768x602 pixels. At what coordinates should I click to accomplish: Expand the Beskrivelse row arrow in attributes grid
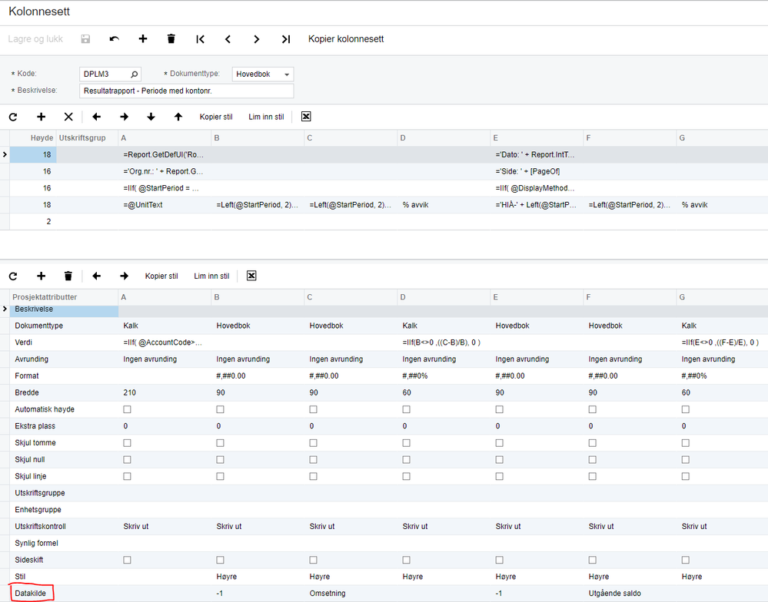pyautogui.click(x=5, y=309)
